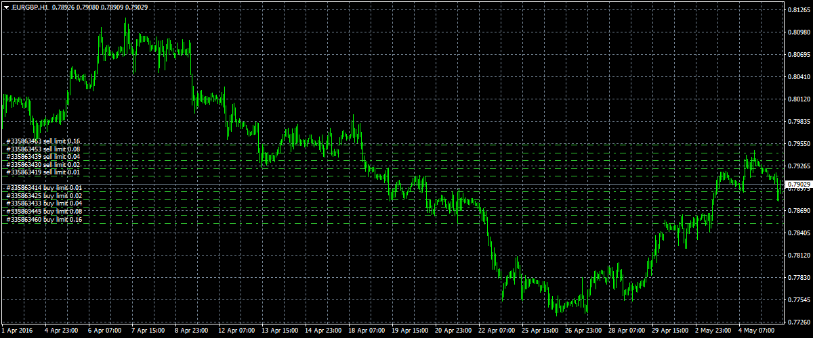Click the 0.80120 price scale label
Screen dimensions: 813x338
799,99
